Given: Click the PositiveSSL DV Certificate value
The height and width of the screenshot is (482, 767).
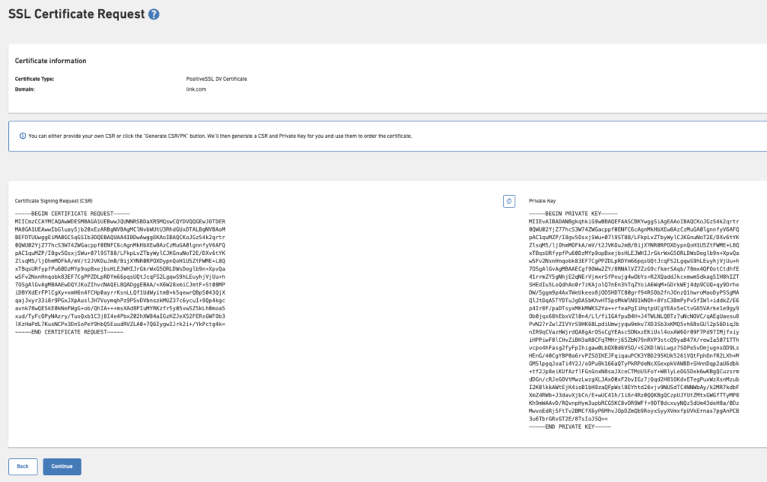Looking at the screenshot, I should (x=215, y=78).
